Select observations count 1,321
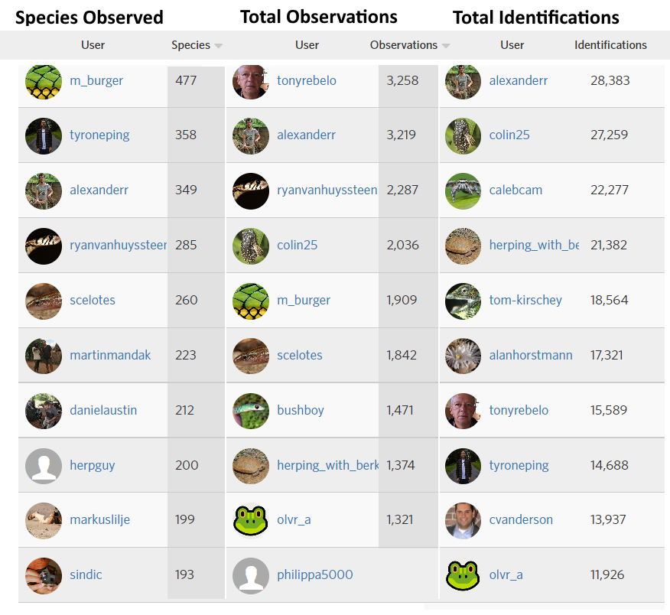 pos(400,520)
